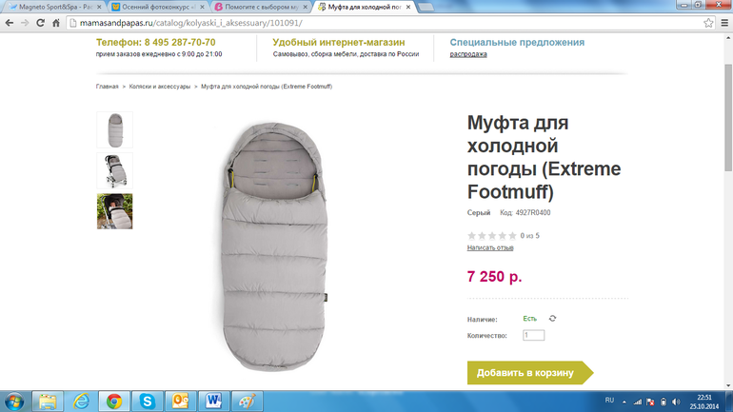Open the Chrome menu (three lines)
733x412 pixels.
tap(723, 23)
